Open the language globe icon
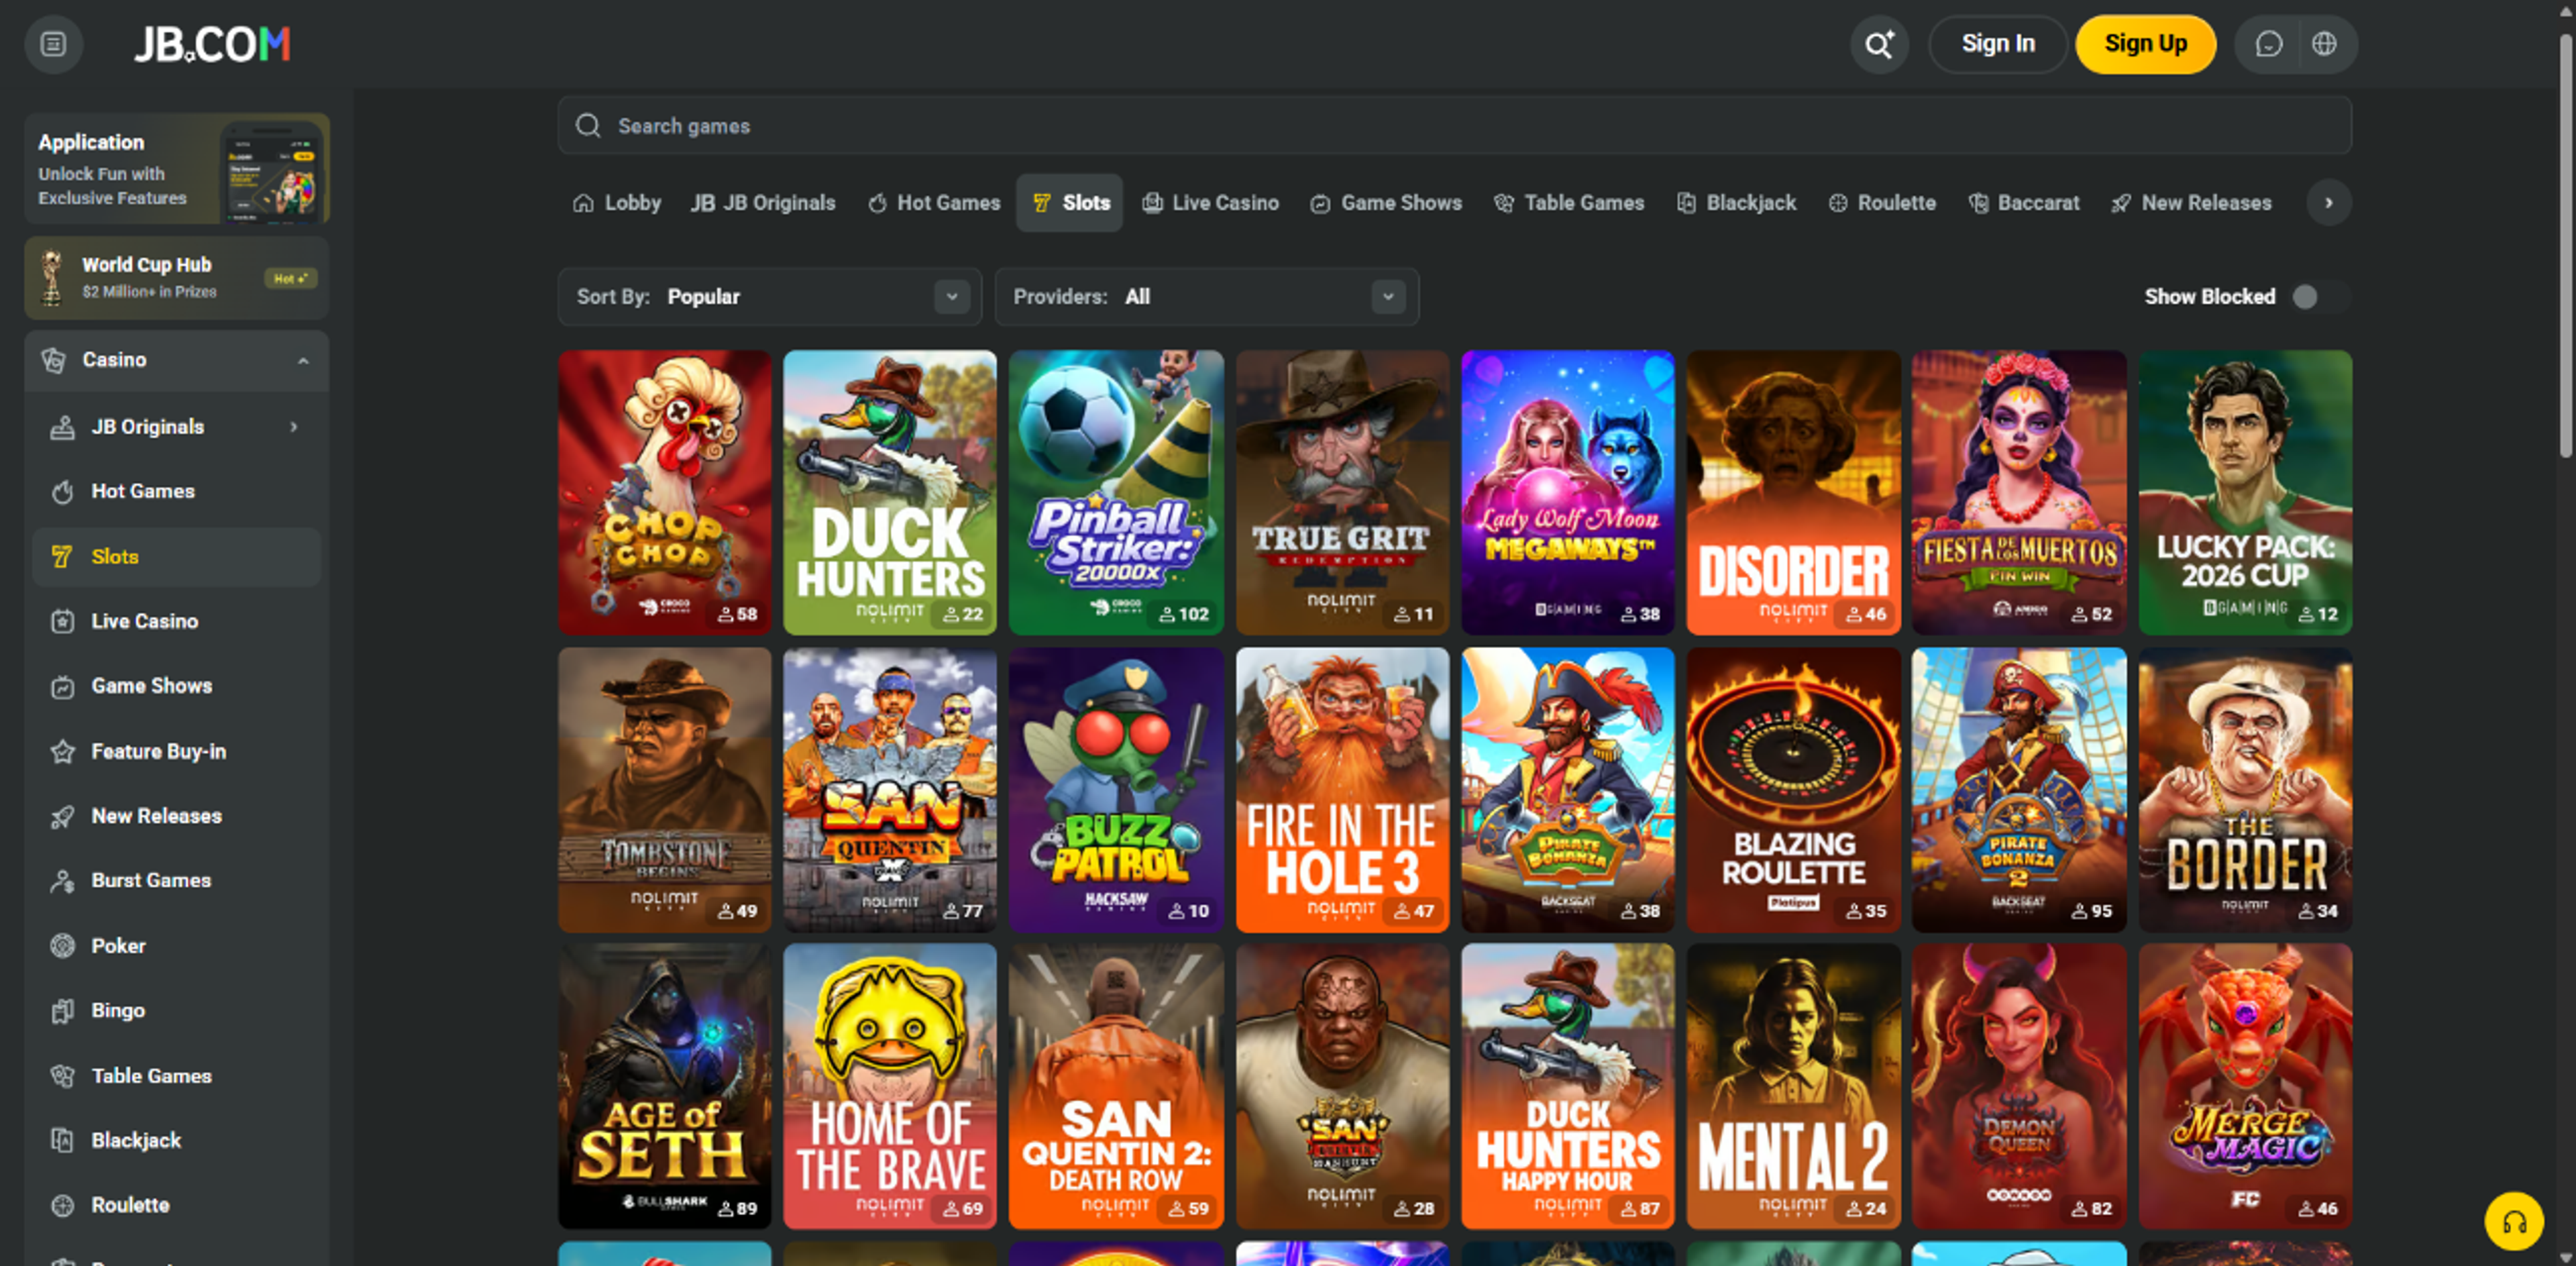Viewport: 2576px width, 1266px height. pyautogui.click(x=2324, y=44)
